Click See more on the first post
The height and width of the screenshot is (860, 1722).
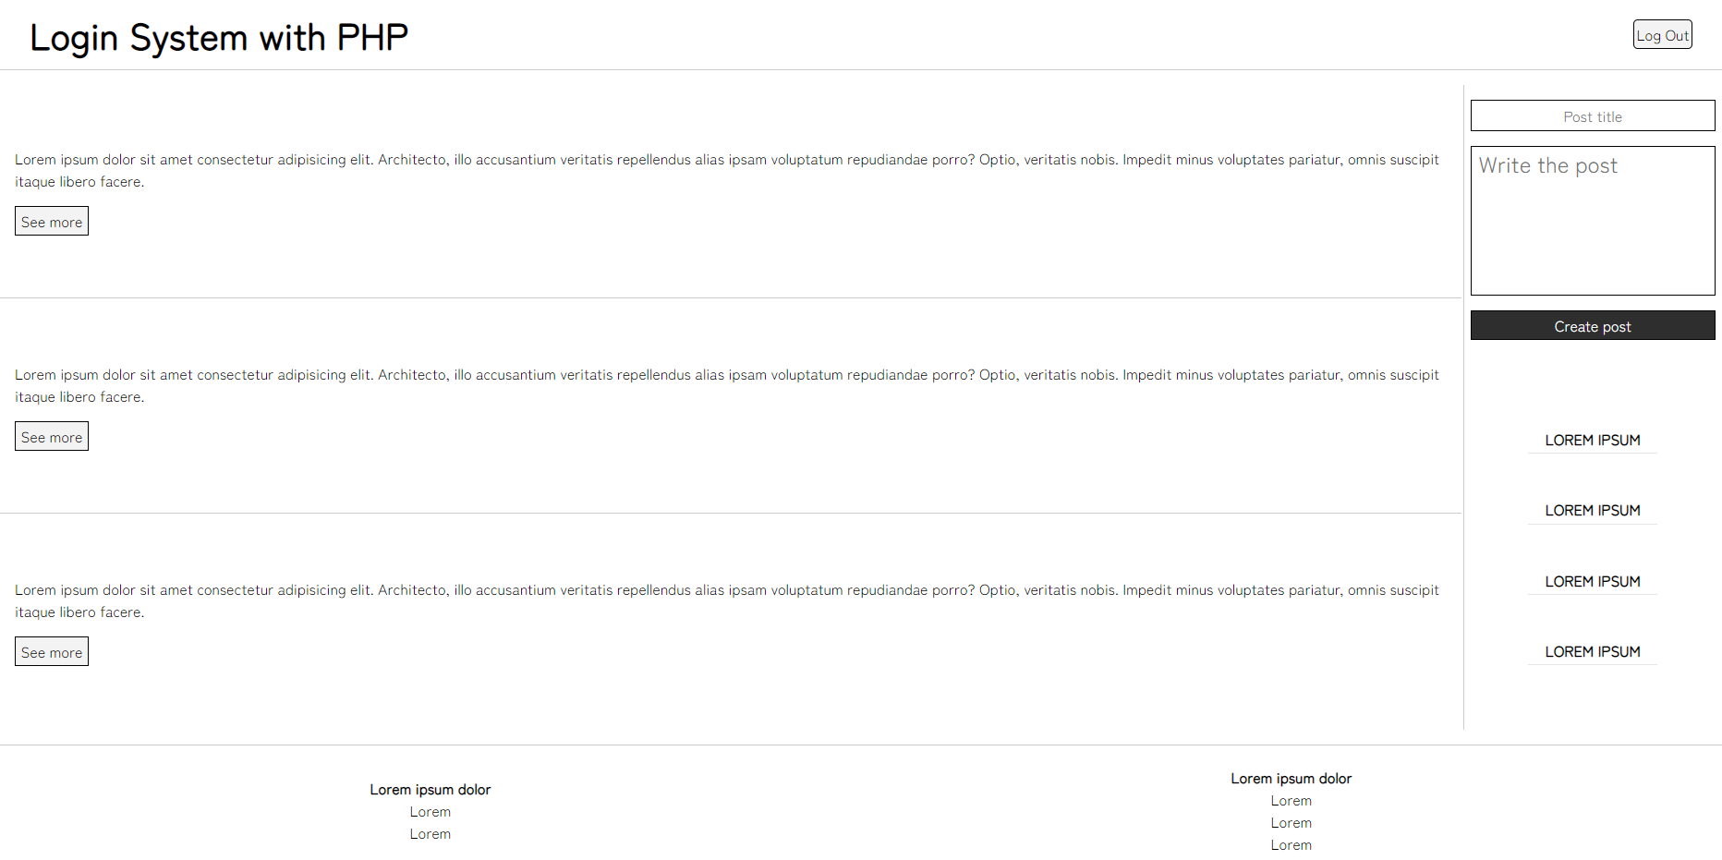pos(52,222)
